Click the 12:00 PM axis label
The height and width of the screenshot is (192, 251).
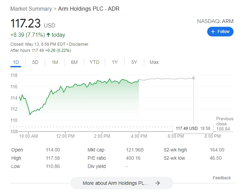pyautogui.click(x=65, y=136)
